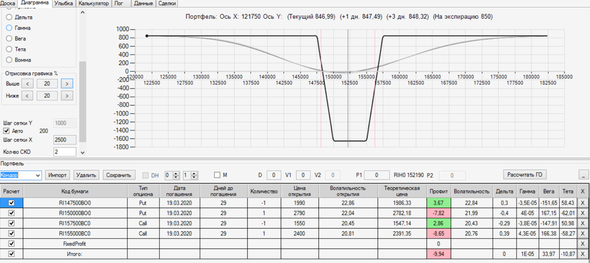The width and height of the screenshot is (590, 263).
Task: Click the D input field
Action: click(x=274, y=175)
